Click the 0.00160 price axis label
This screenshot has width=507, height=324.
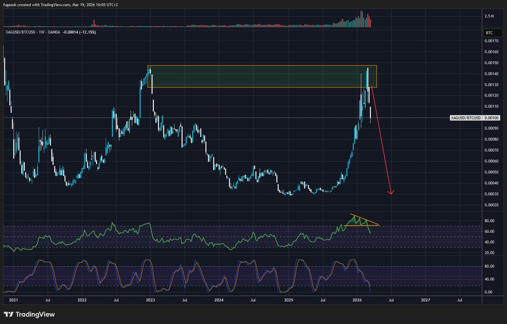(x=491, y=52)
